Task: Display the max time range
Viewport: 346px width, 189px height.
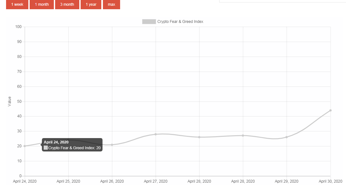Action: [x=112, y=4]
